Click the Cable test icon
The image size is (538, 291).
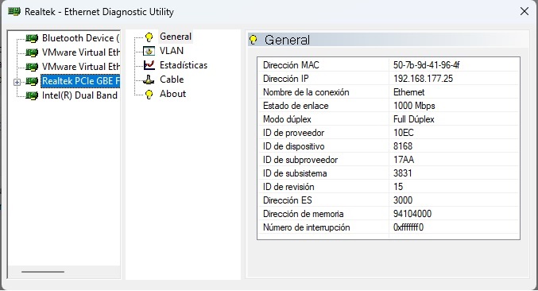(x=149, y=80)
